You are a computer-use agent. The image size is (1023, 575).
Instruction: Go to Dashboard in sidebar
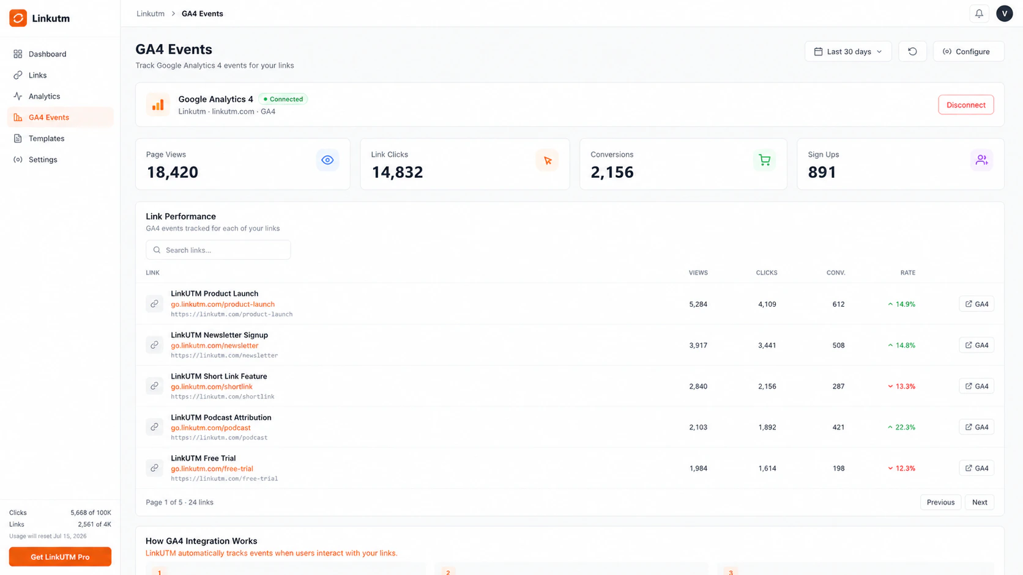[60, 54]
